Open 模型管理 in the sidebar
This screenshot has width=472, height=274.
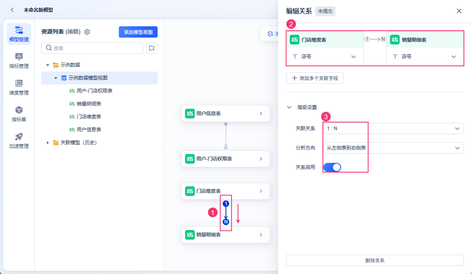point(19,34)
